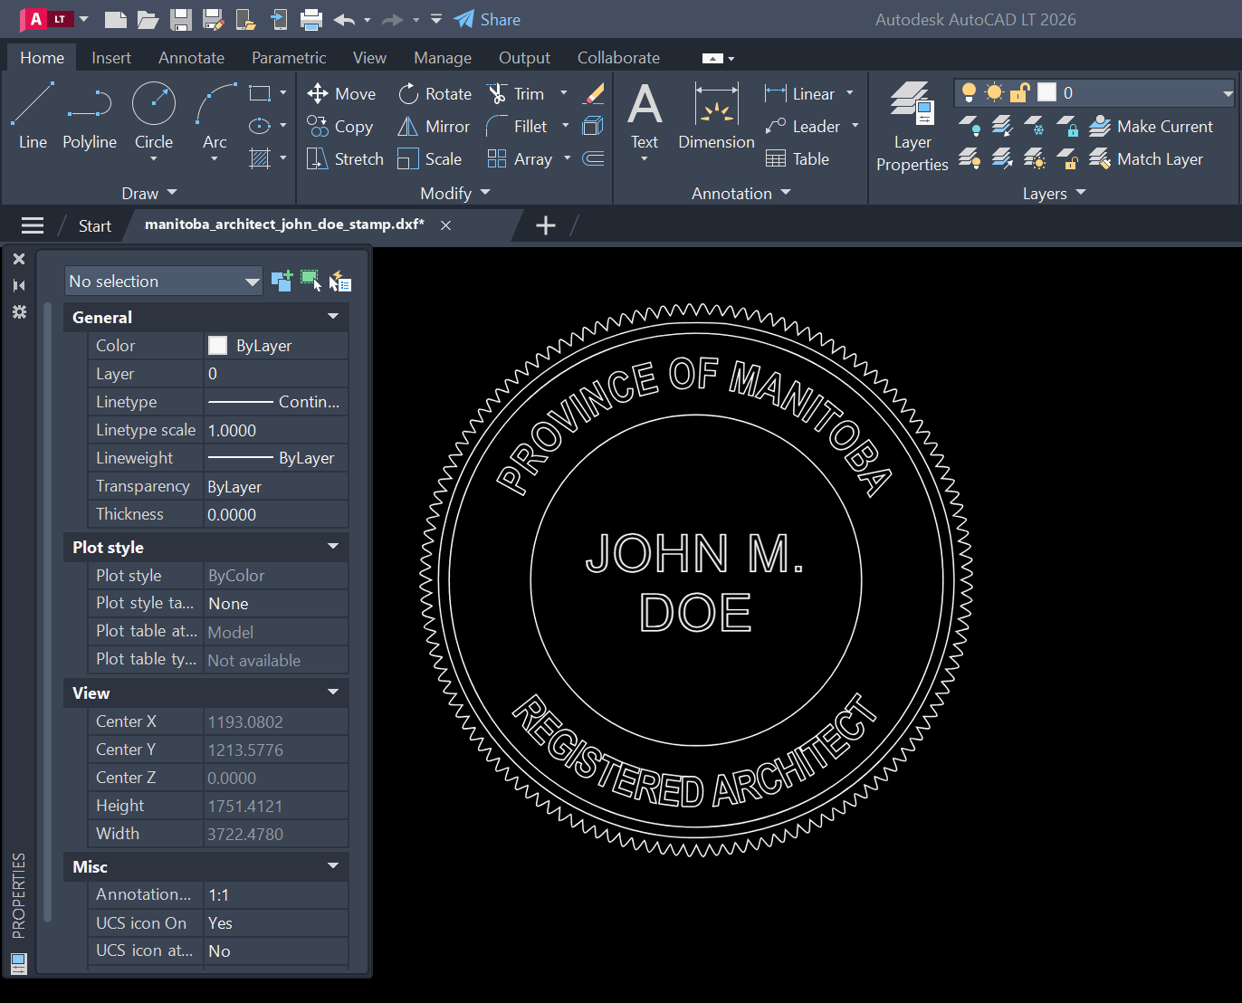This screenshot has width=1242, height=1003.
Task: Use the Mirror tool
Action: click(434, 127)
